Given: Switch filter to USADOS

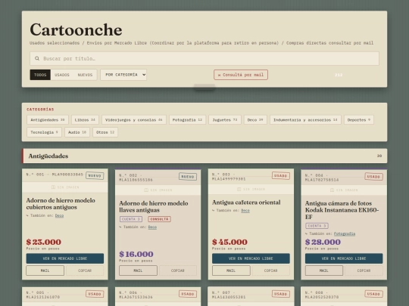Looking at the screenshot, I should [62, 75].
